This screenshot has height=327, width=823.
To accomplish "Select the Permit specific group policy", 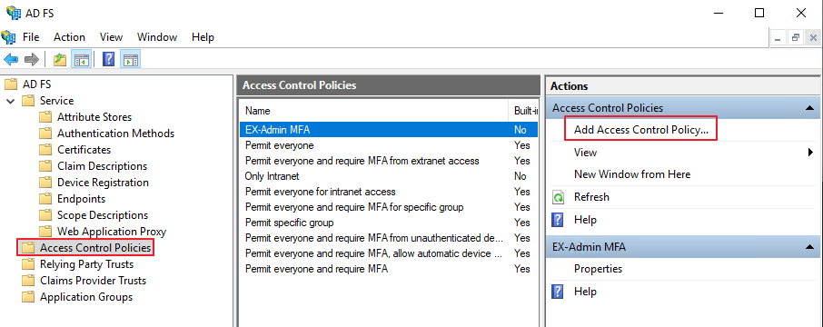I will point(389,223).
